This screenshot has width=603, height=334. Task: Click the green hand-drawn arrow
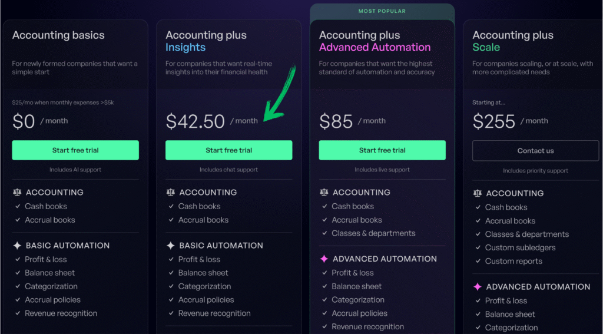(278, 94)
